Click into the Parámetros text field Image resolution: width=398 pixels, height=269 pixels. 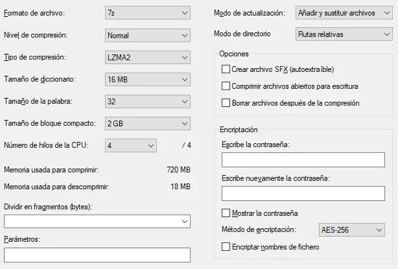coord(97,255)
